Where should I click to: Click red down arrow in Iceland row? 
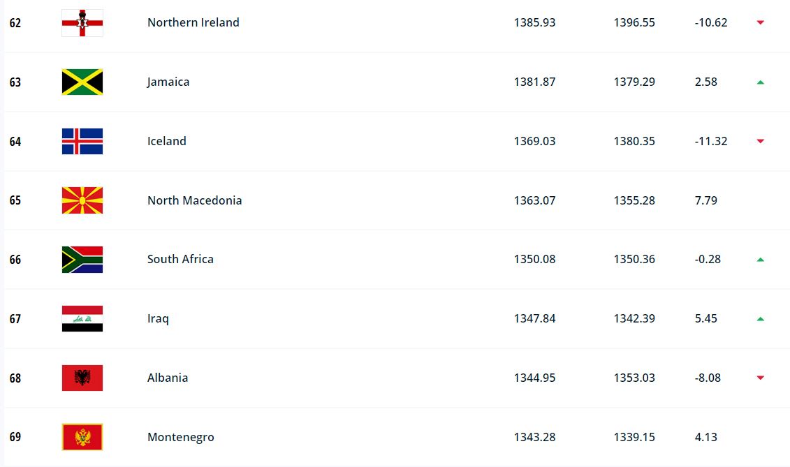click(761, 141)
